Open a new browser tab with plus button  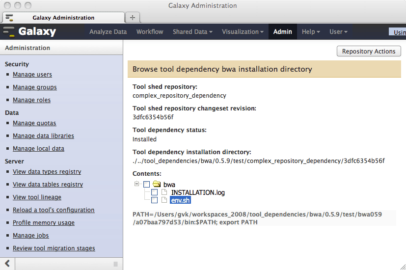tap(132, 17)
